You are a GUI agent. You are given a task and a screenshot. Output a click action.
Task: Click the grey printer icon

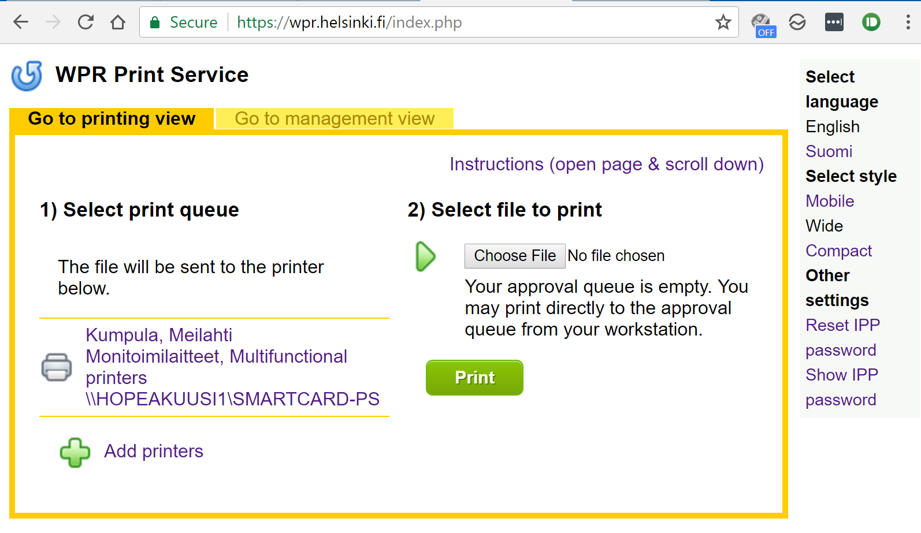57,367
